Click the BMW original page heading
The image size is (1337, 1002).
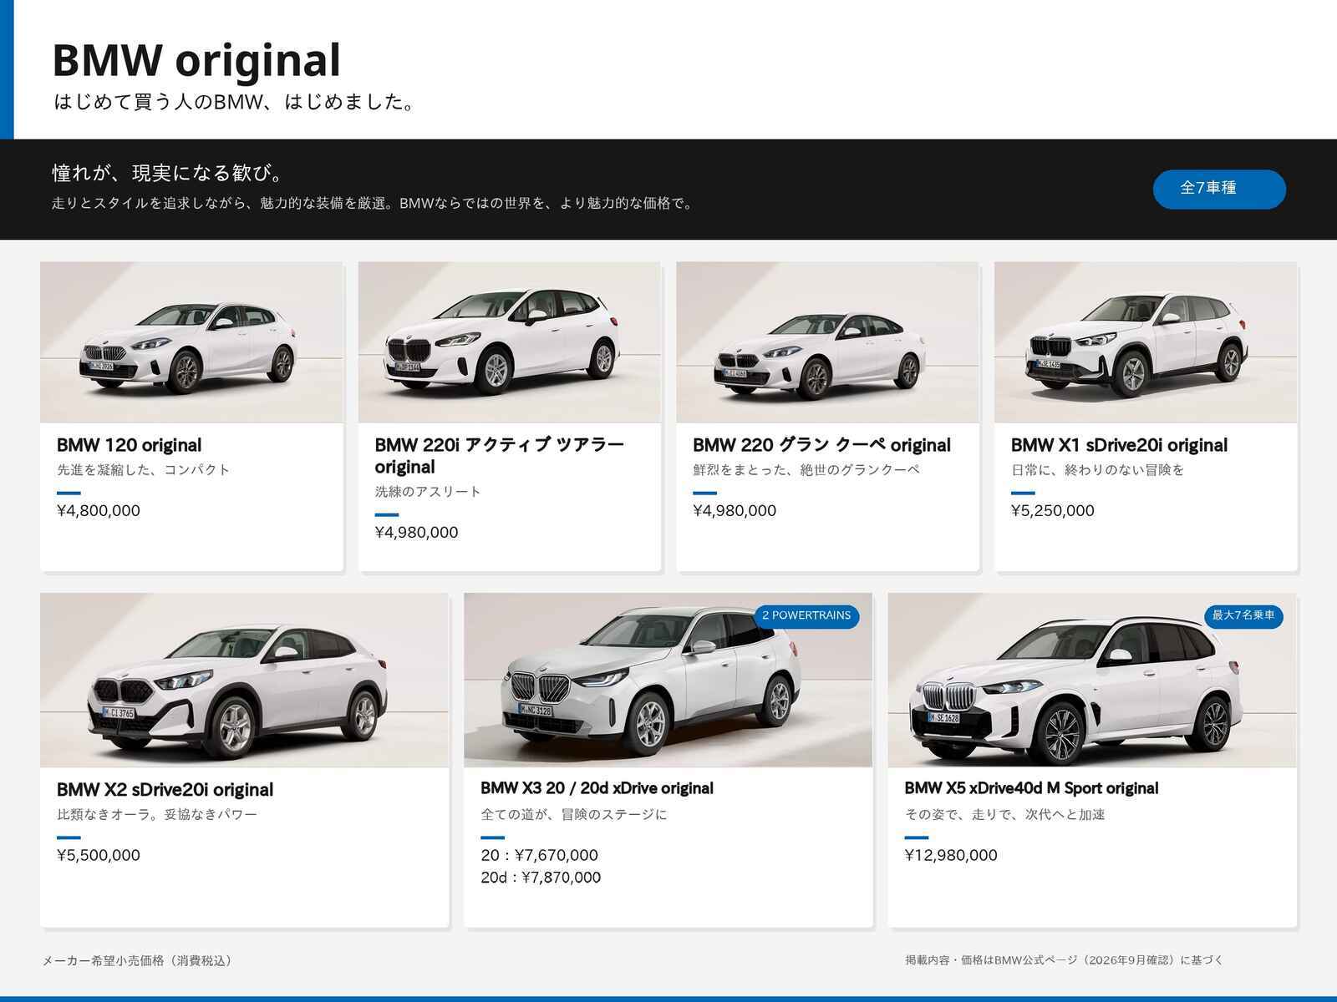[197, 60]
